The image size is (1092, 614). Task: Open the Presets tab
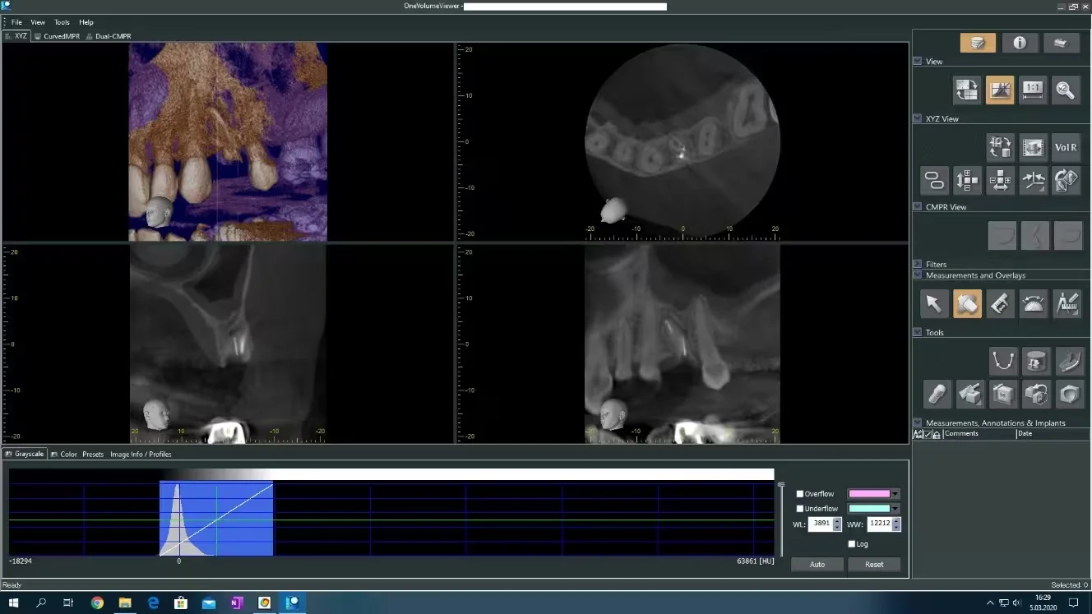pyautogui.click(x=93, y=454)
